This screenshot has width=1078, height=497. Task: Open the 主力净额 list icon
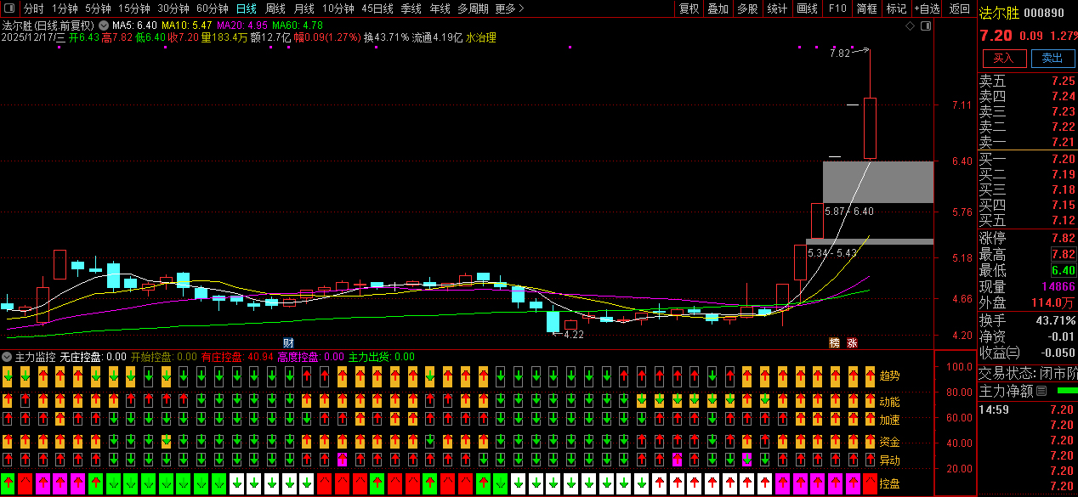click(x=1041, y=391)
